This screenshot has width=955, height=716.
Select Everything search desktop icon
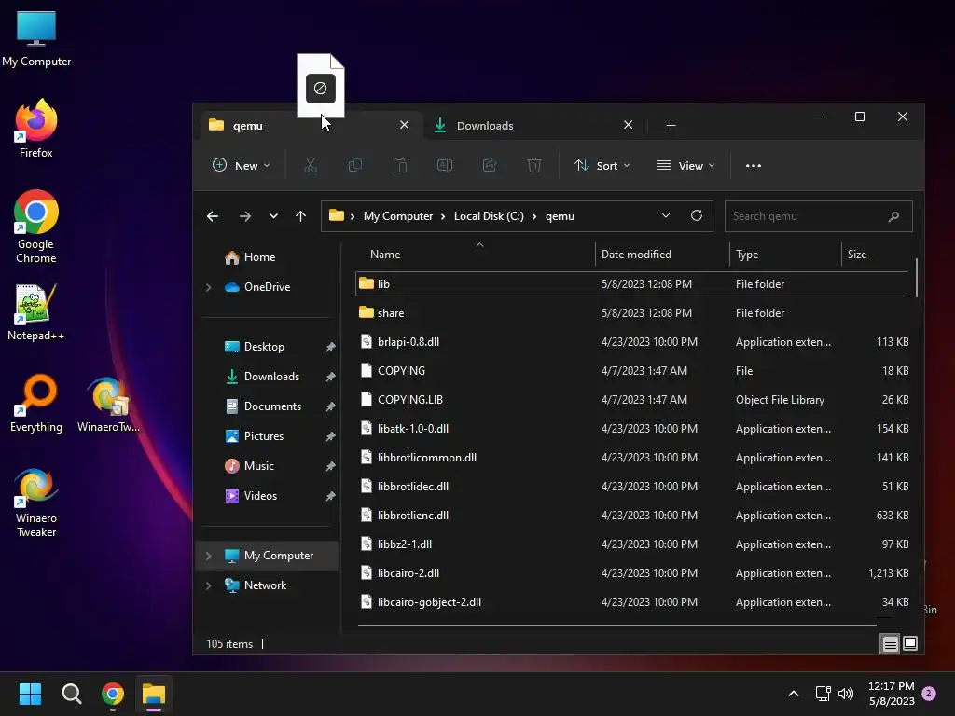point(36,403)
